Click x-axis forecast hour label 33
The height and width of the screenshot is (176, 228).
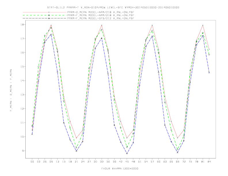point(102,162)
